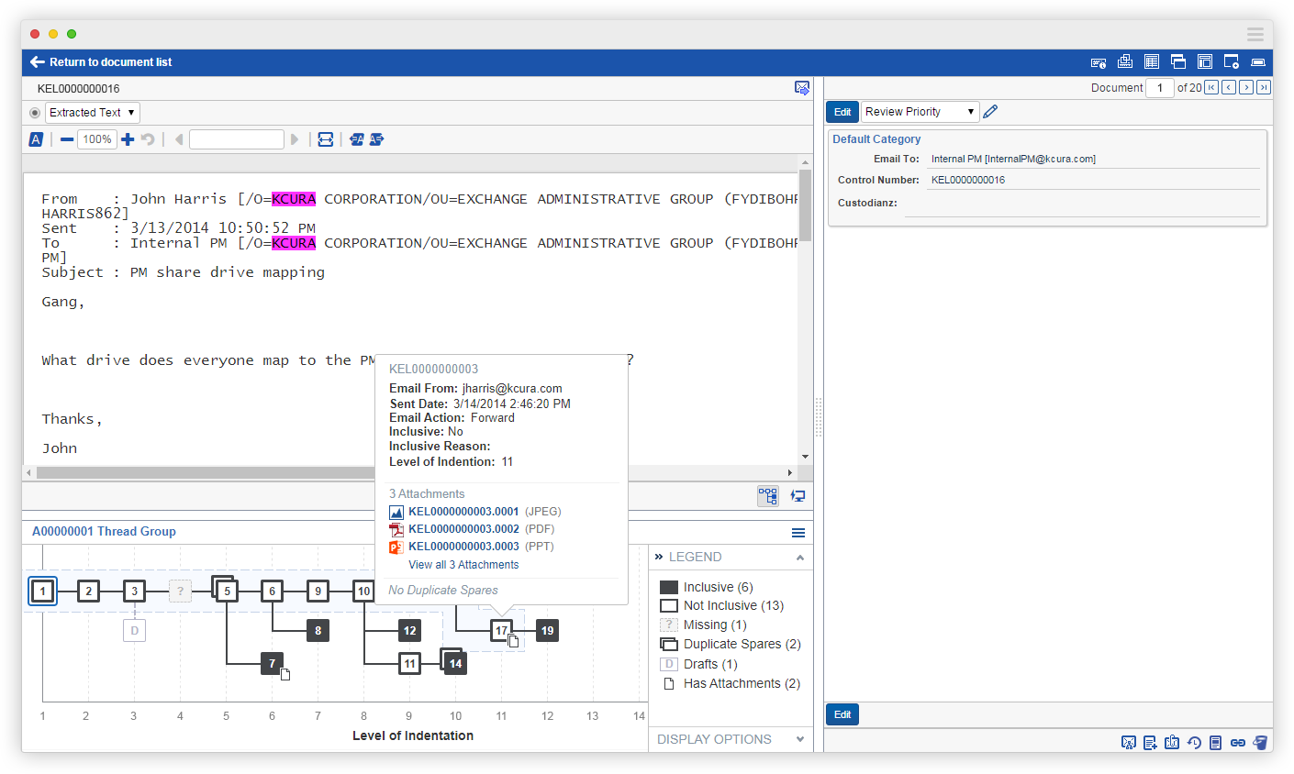This screenshot has width=1294, height=774.
Task: Click the hierarchy icon in bottom right toolbar
Action: pos(1129,743)
